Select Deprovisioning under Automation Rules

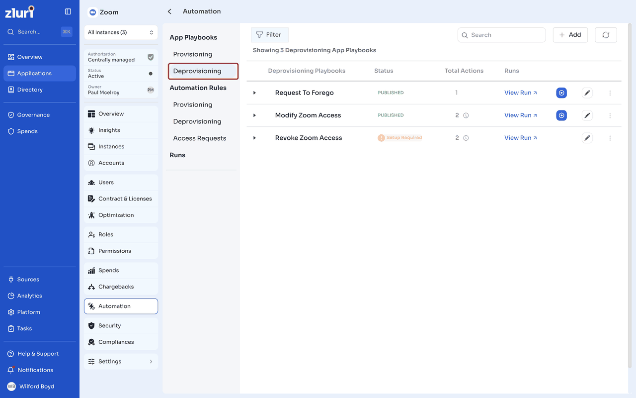pyautogui.click(x=197, y=121)
